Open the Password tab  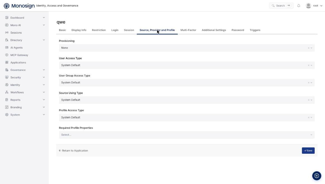[238, 30]
